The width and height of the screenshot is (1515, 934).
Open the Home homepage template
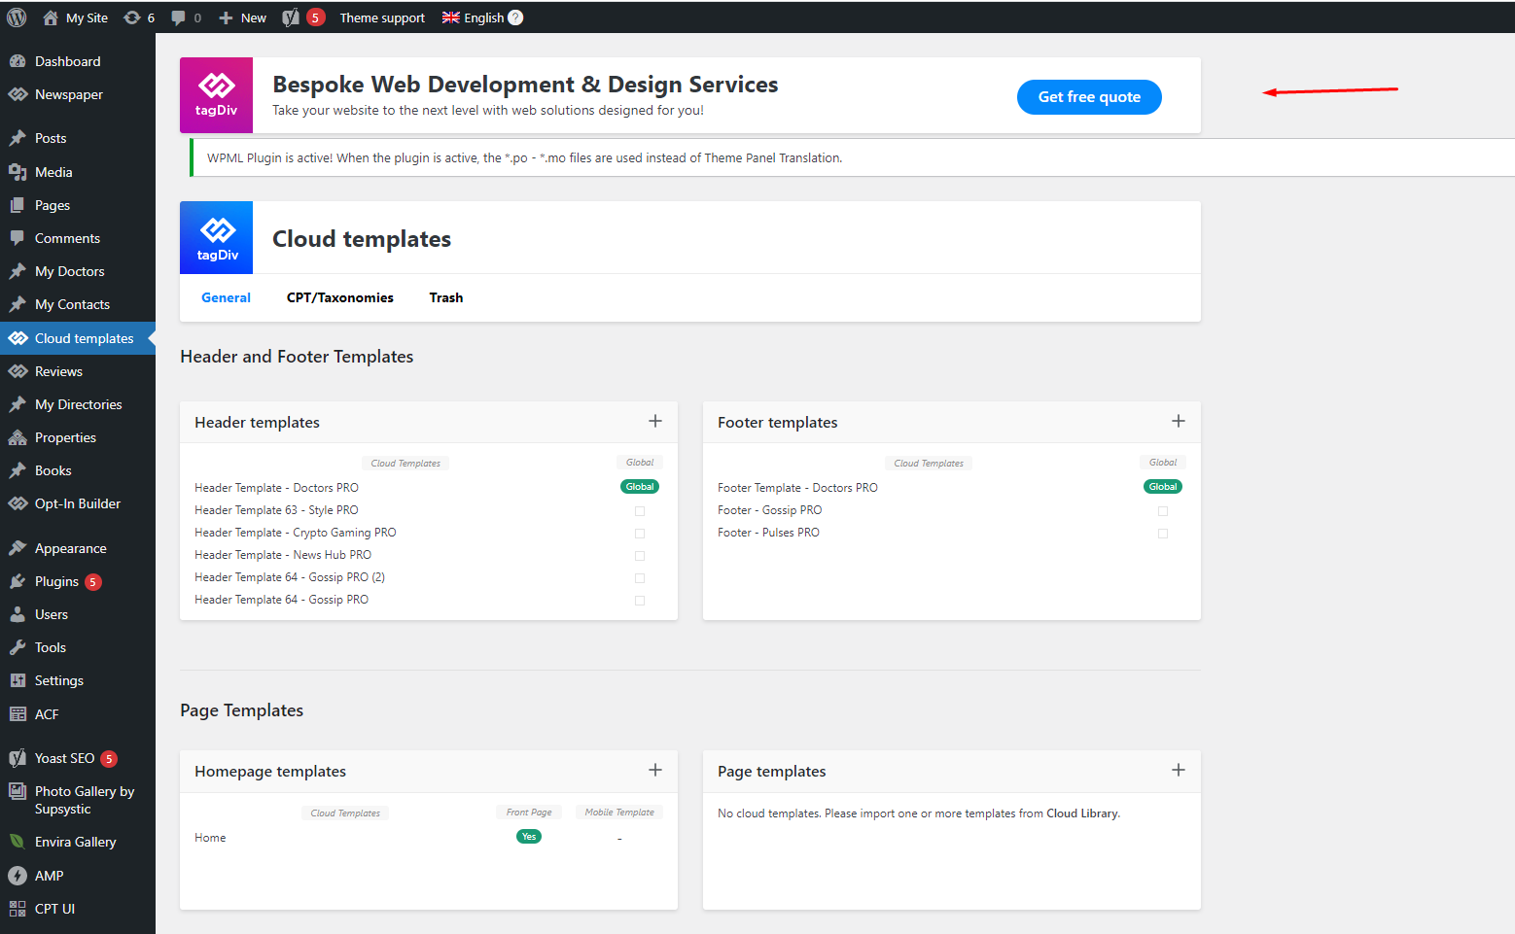click(x=210, y=838)
